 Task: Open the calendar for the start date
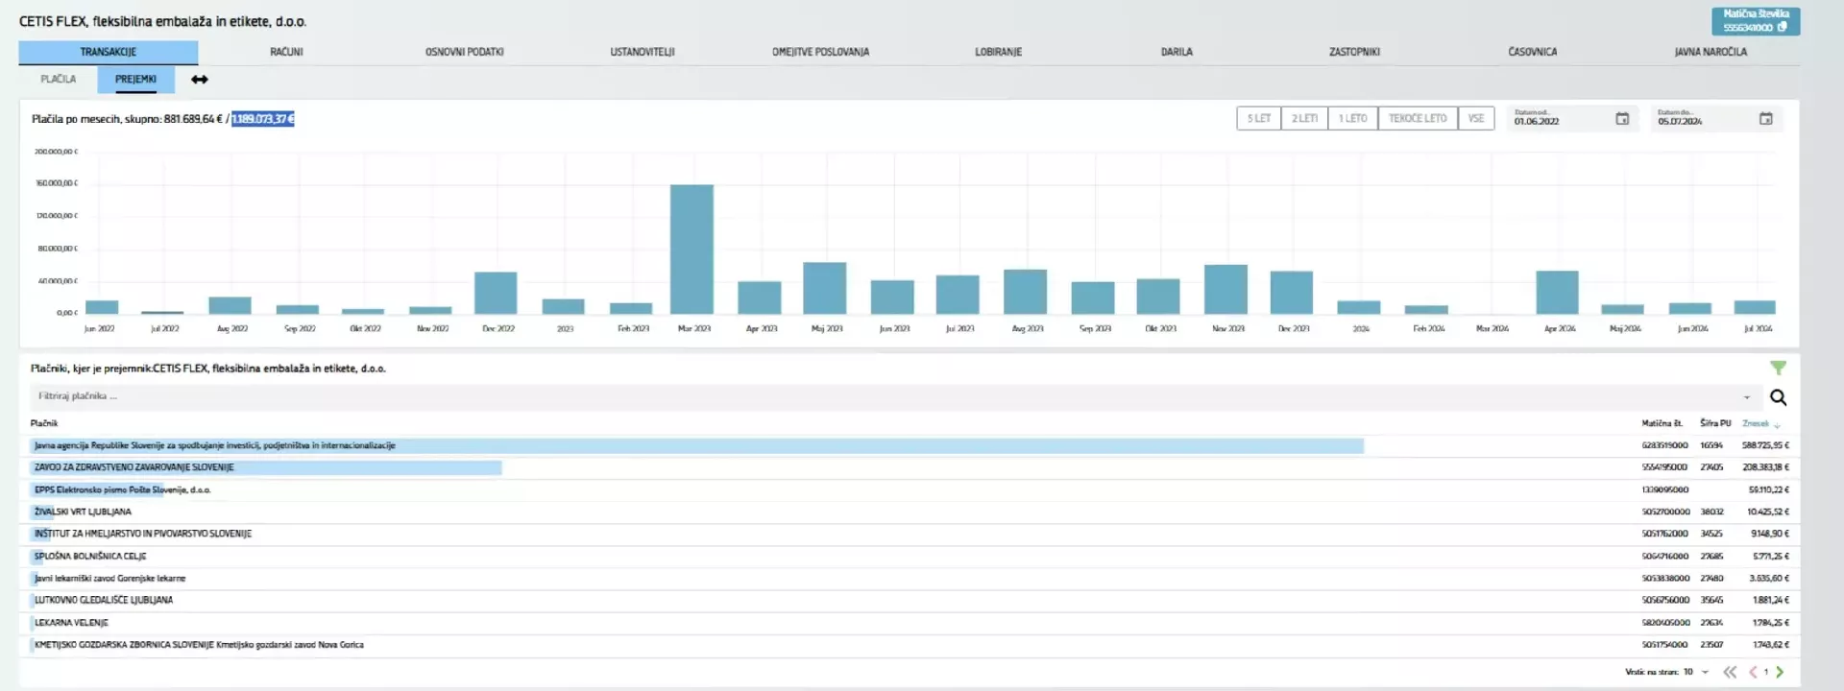(1622, 119)
